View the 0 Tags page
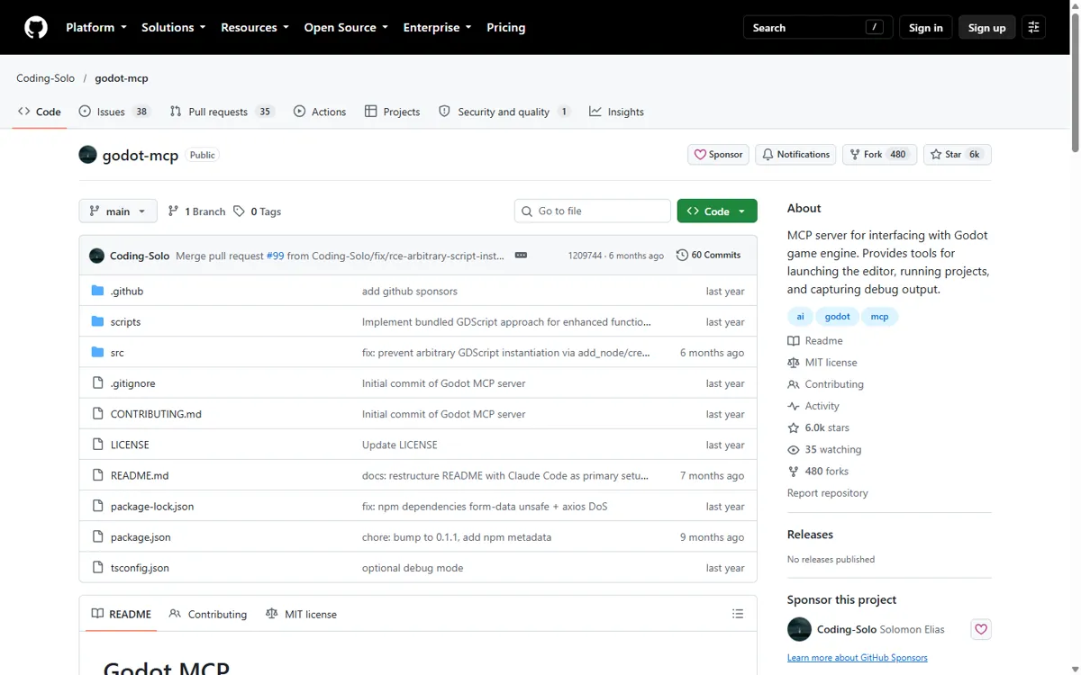Viewport: 1081px width, 675px height. click(257, 211)
